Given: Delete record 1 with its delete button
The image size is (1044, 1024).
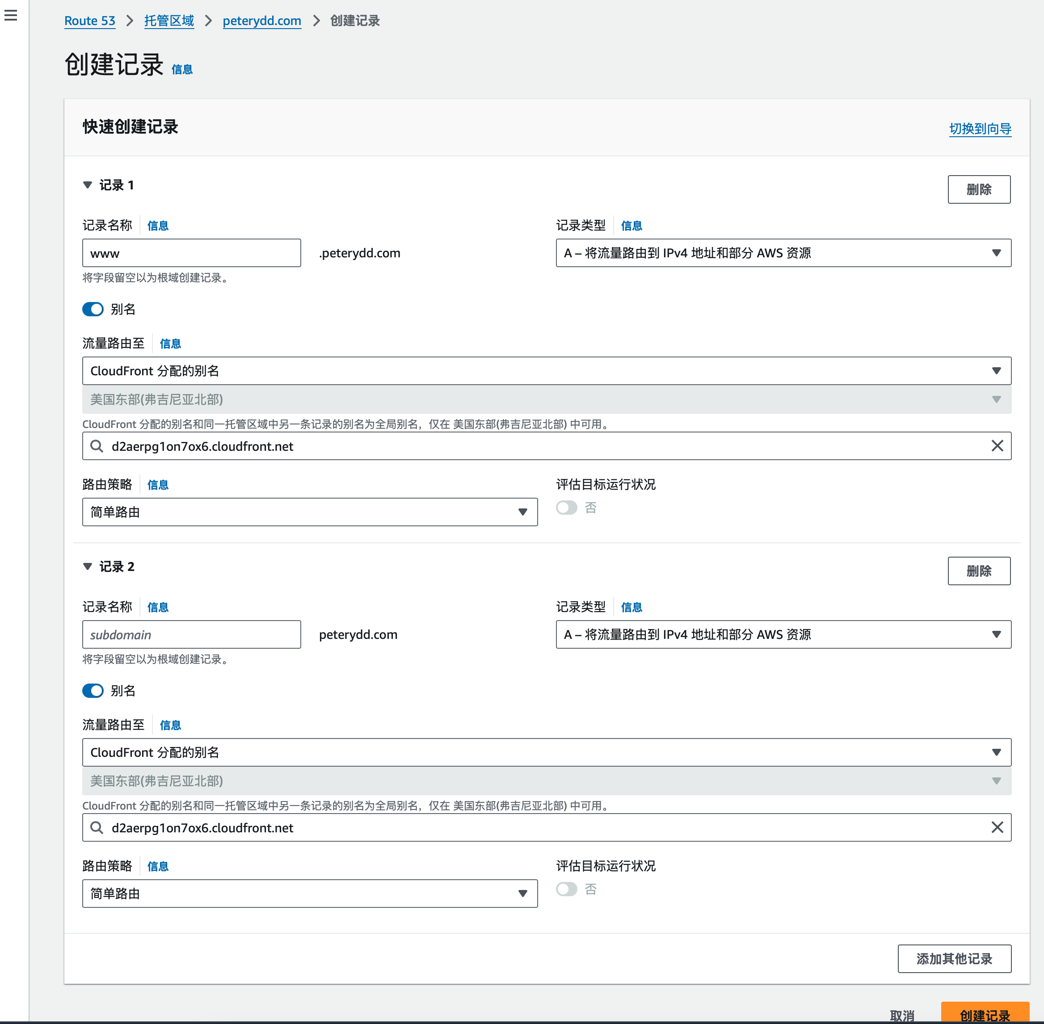Looking at the screenshot, I should [x=978, y=189].
